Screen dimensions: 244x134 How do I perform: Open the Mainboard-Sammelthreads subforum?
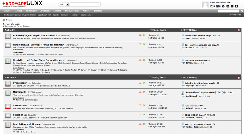click(27, 100)
